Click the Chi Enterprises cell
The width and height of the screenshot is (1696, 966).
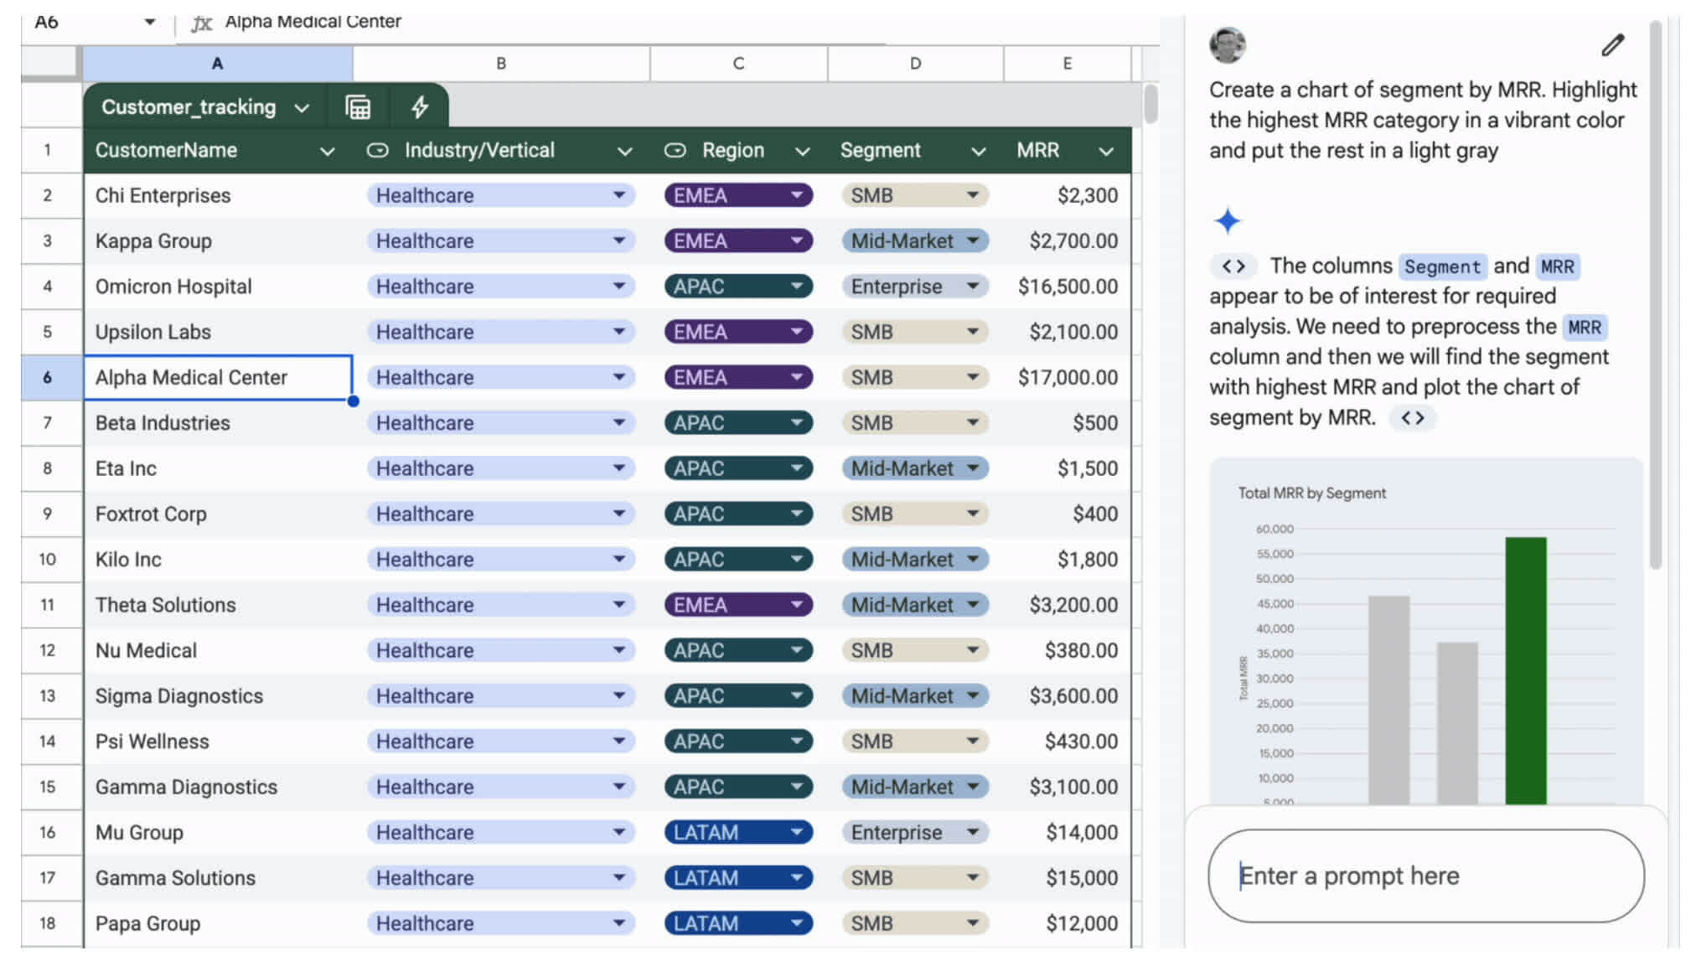218,196
